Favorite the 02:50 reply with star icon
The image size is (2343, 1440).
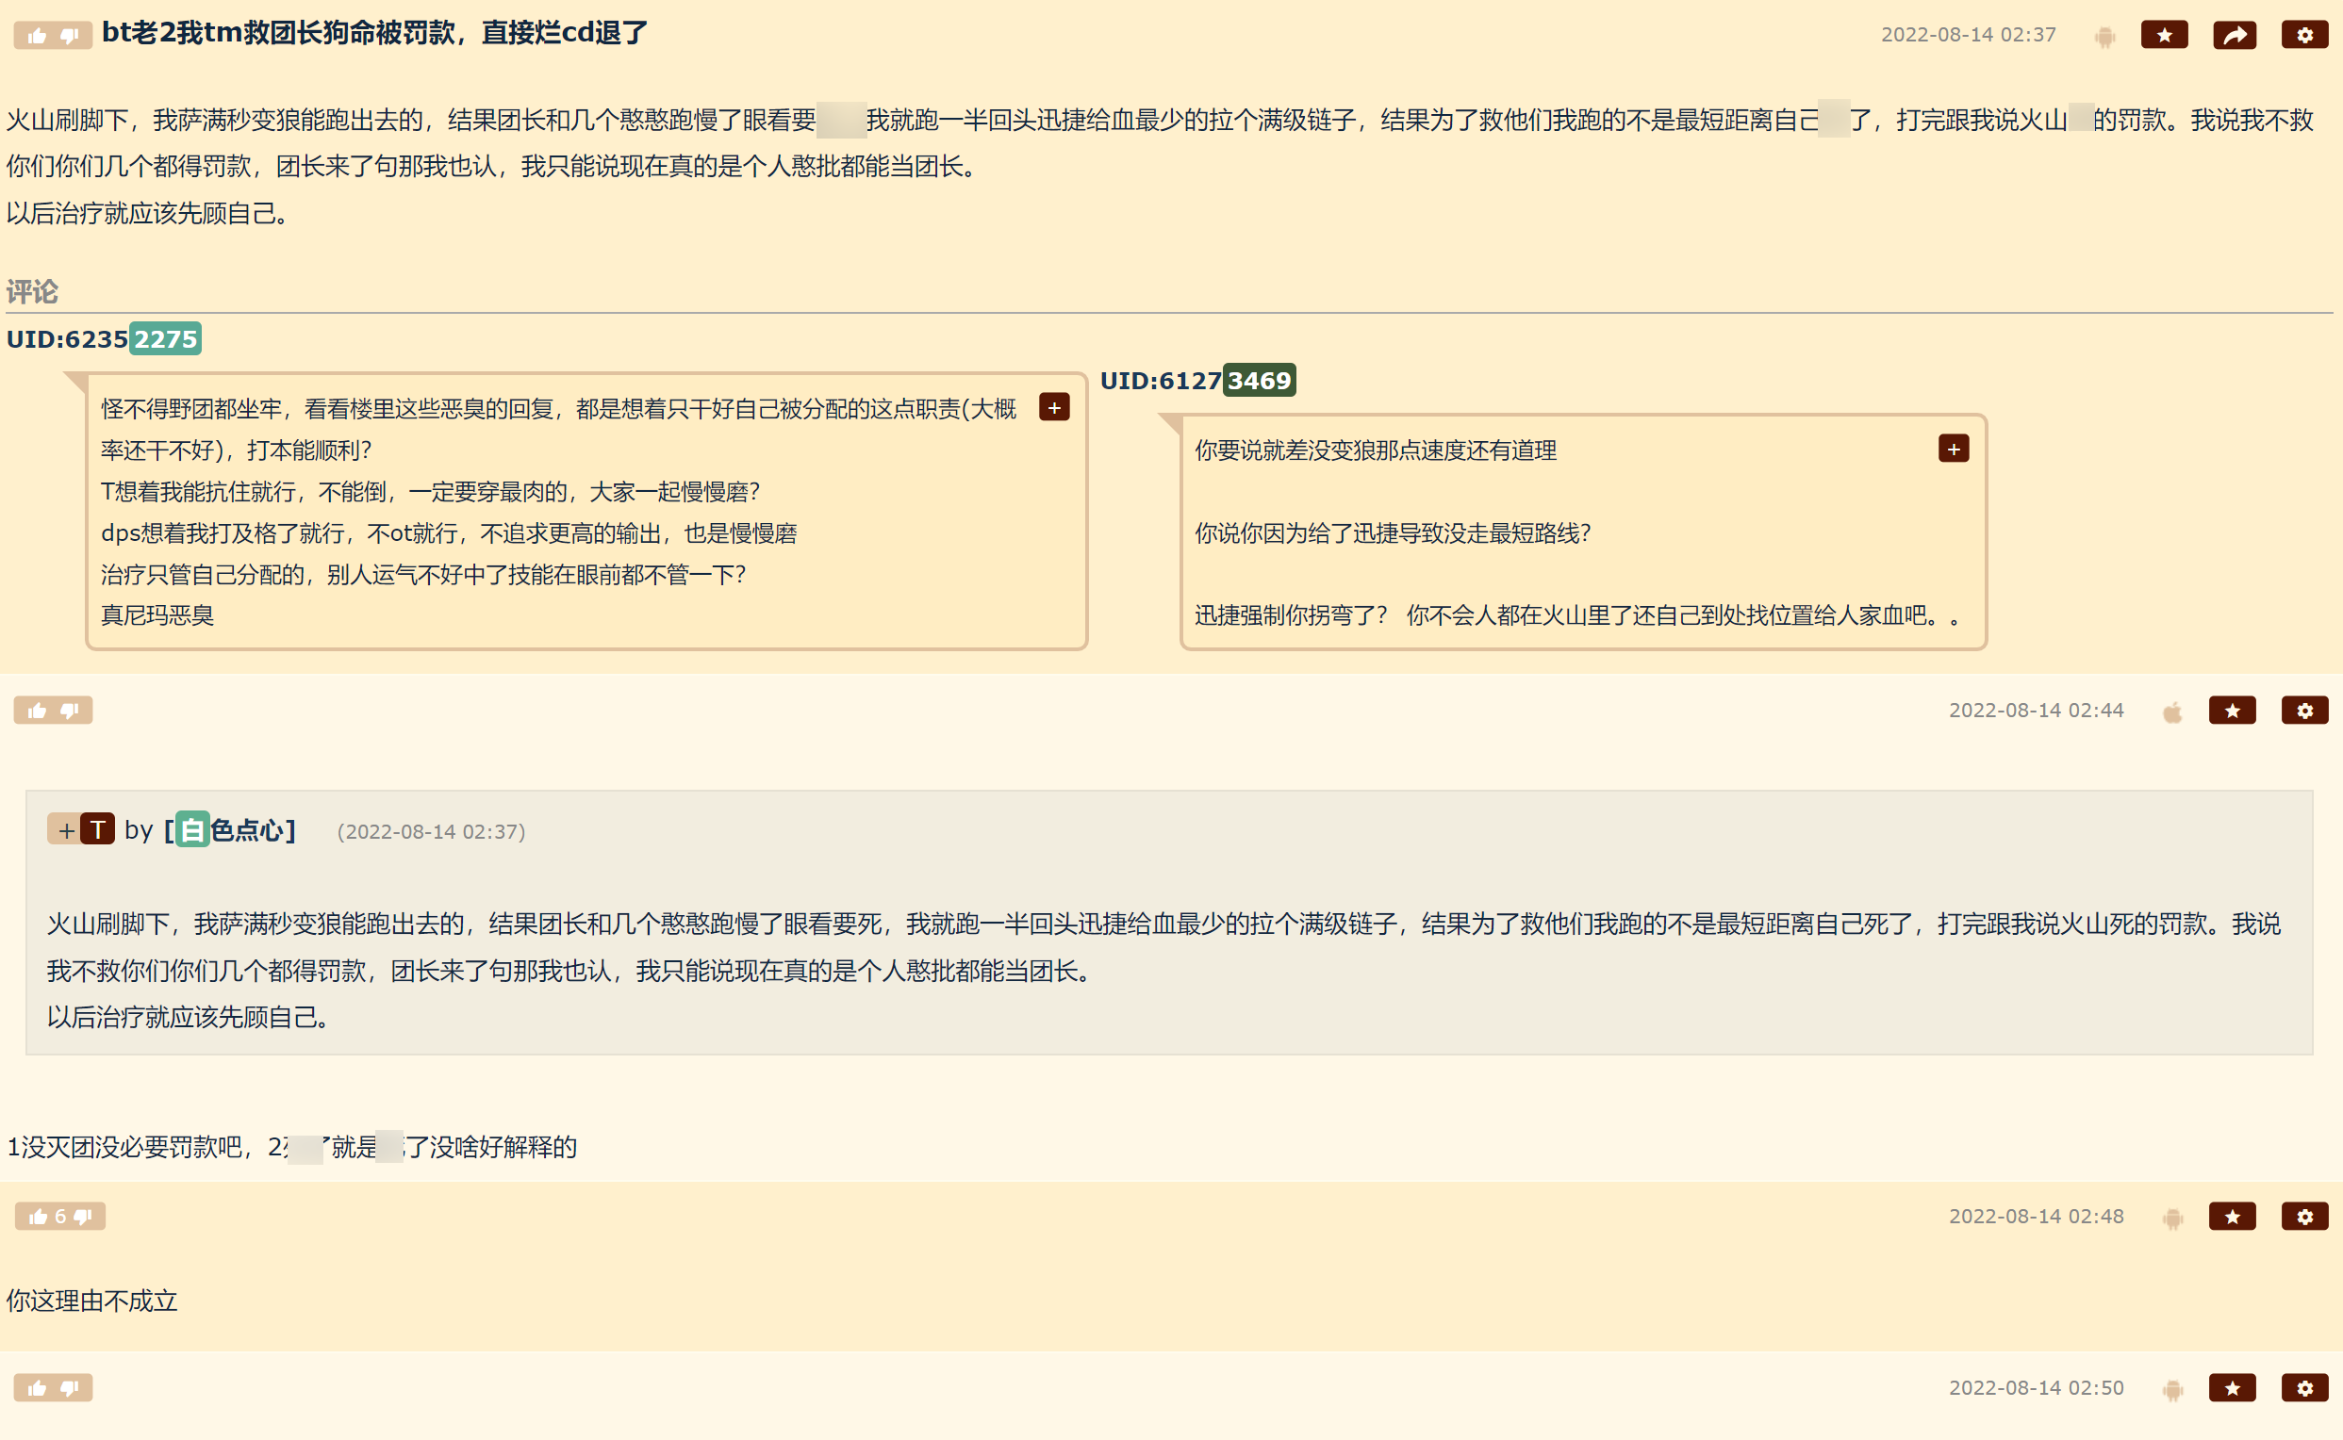tap(2233, 1387)
